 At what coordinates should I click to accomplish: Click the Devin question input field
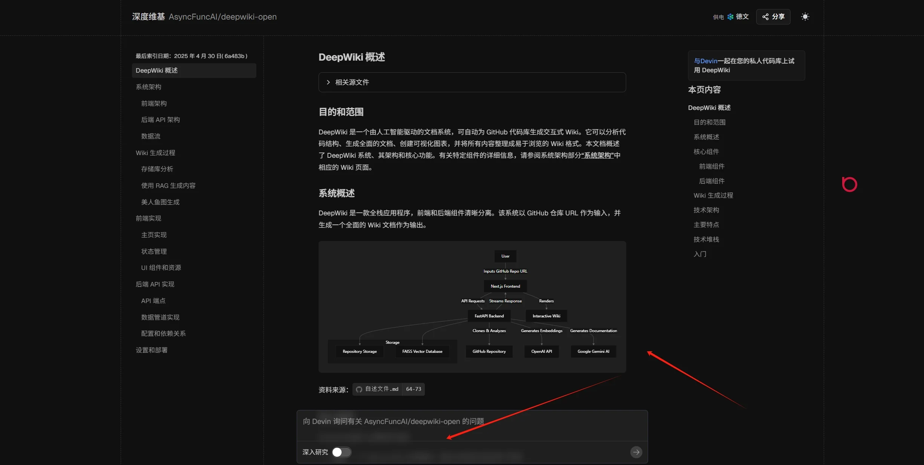(472, 425)
